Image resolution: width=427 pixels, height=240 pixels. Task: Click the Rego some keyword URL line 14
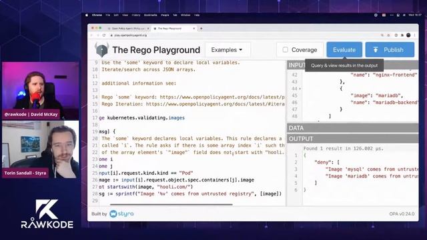tap(222, 97)
